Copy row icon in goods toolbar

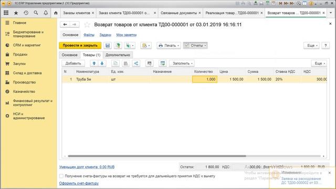[x=115, y=63]
